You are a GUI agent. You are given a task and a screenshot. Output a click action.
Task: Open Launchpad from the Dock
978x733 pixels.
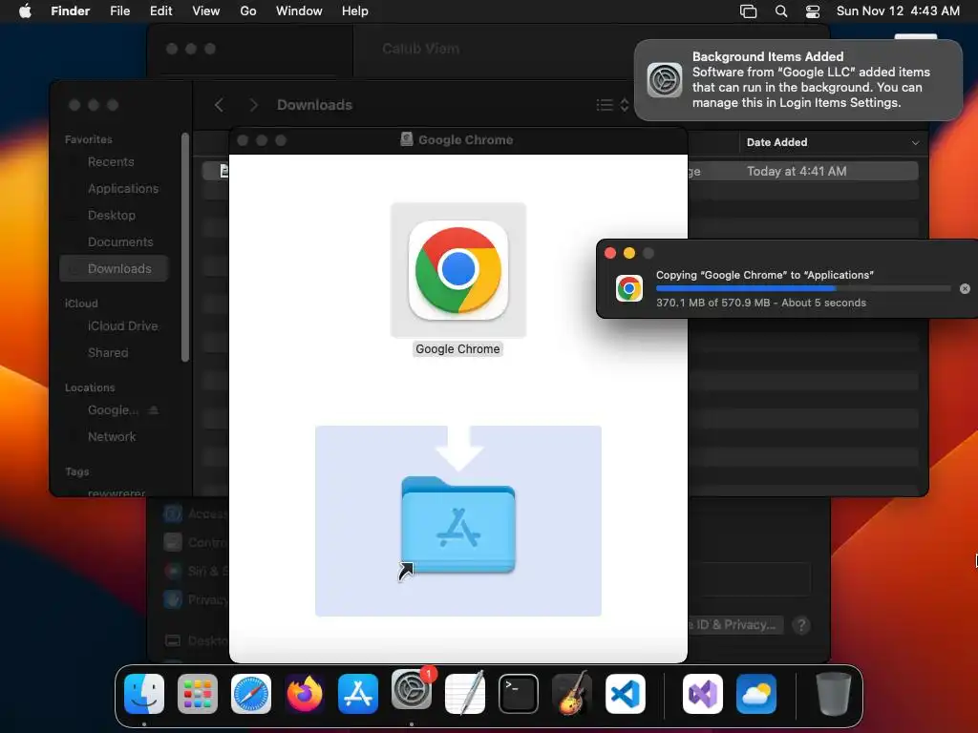coord(198,694)
